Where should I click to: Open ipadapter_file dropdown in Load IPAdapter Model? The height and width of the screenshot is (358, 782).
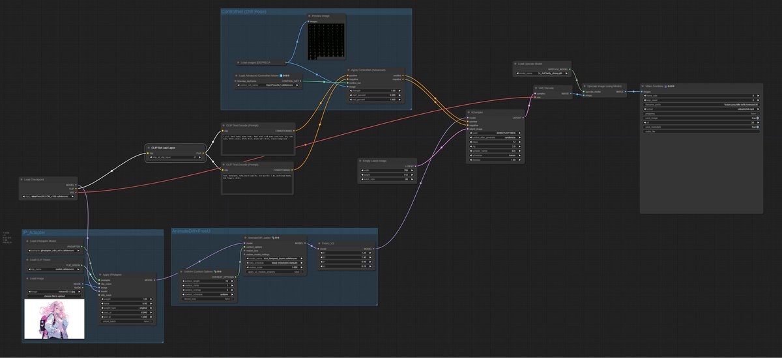click(53, 251)
